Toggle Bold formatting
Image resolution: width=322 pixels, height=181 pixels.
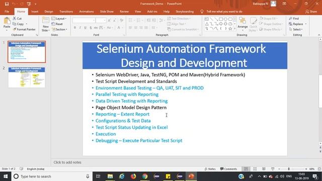[x=75, y=28]
